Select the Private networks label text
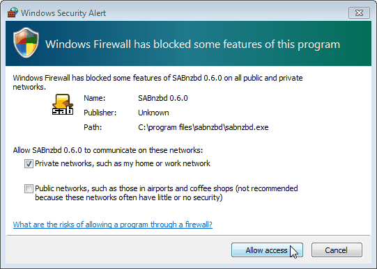 [123, 163]
